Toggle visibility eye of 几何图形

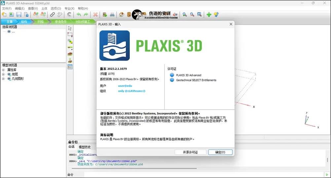pos(9,79)
